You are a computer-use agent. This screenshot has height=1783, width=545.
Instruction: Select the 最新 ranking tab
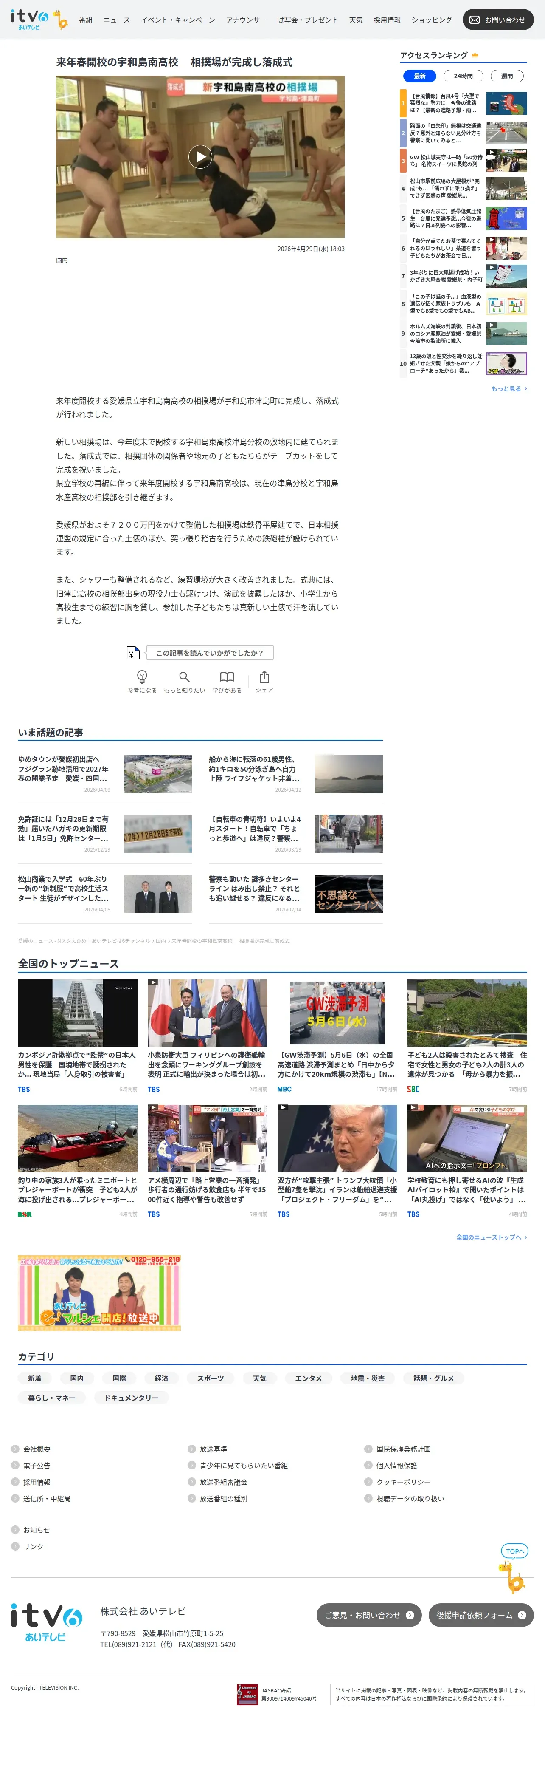coord(420,76)
